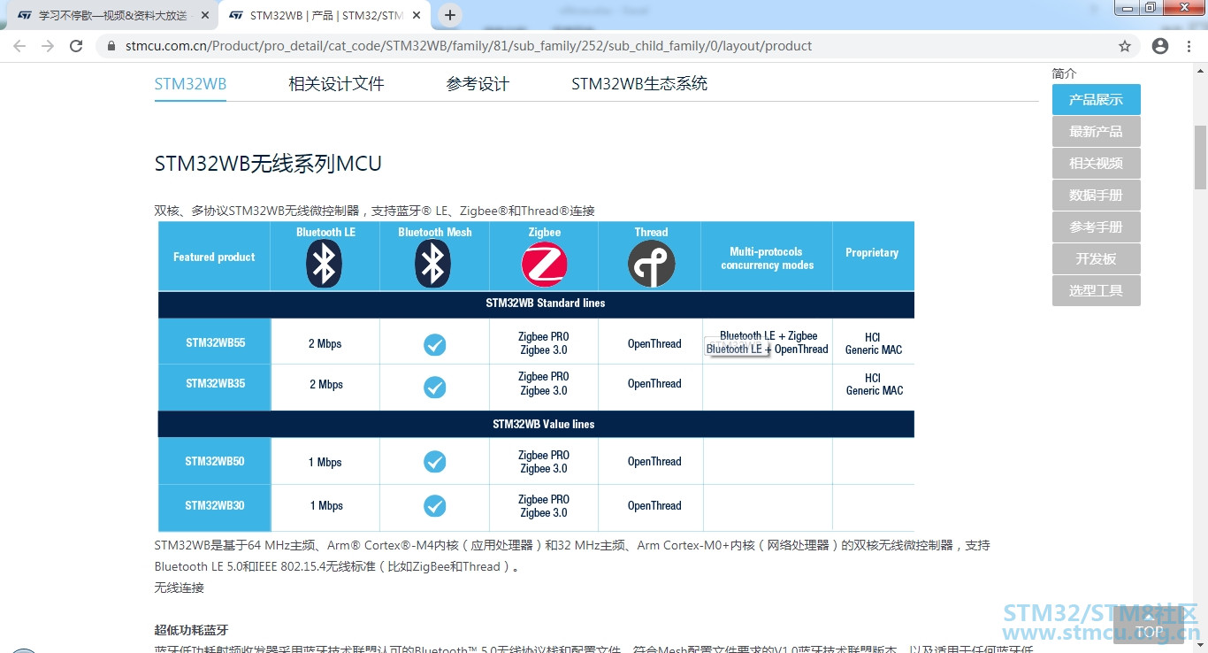1208x653 pixels.
Task: Open a new browser tab
Action: 450,15
